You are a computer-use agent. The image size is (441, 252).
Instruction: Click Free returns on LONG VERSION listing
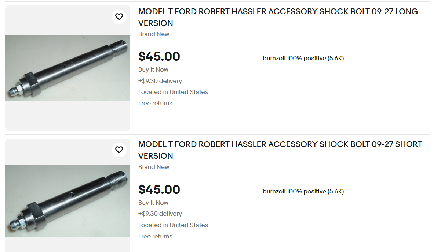[x=155, y=103]
